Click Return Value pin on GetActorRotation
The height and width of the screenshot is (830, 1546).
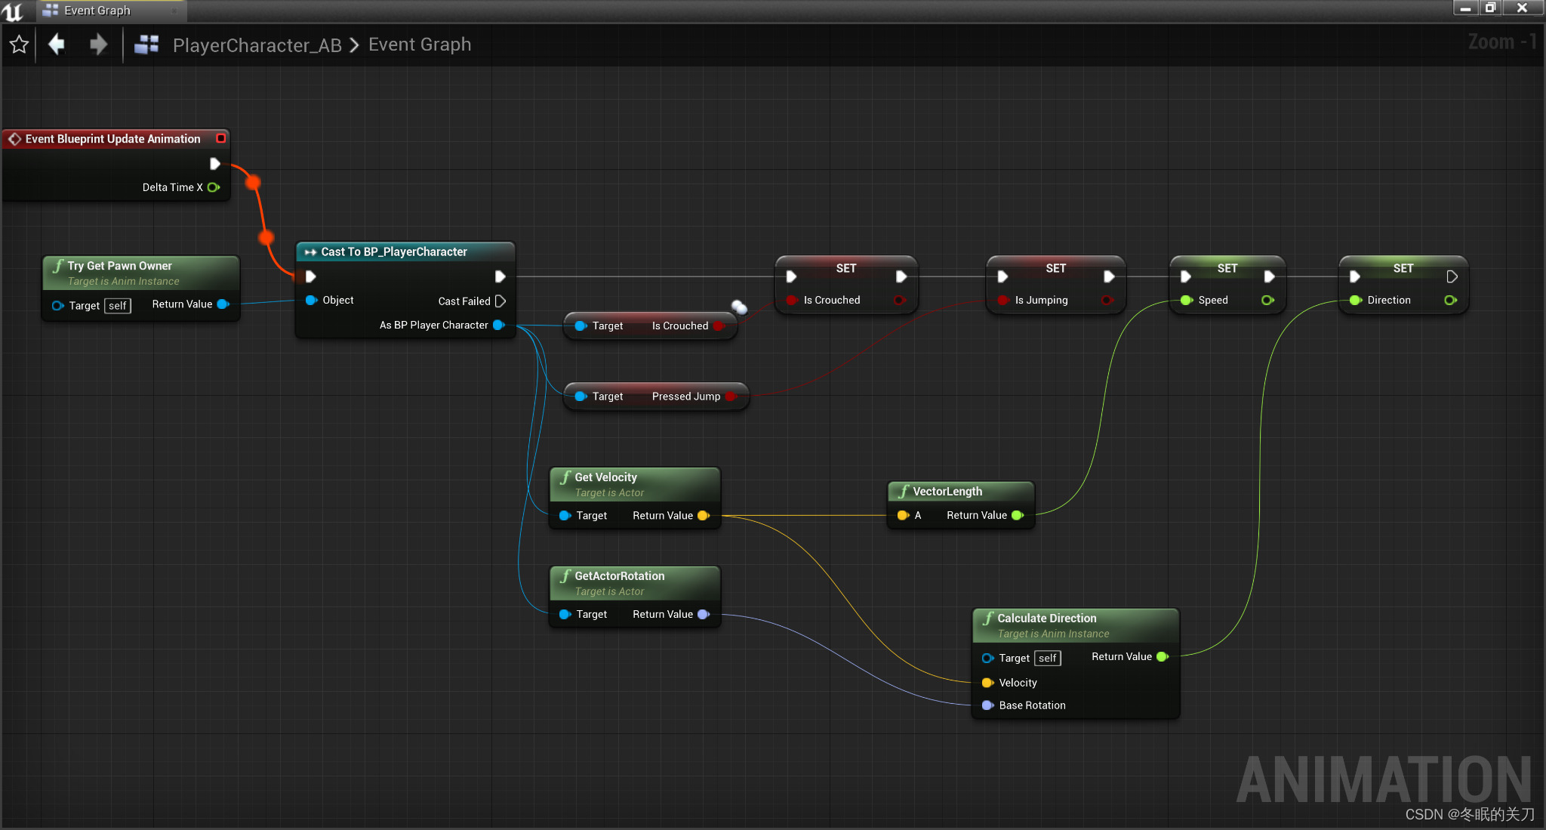(x=704, y=615)
